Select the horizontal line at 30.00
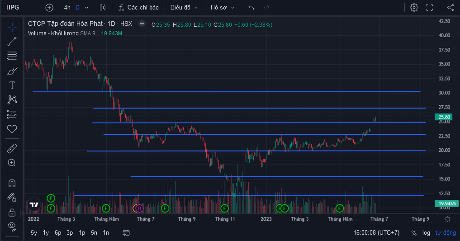 pos(226,91)
